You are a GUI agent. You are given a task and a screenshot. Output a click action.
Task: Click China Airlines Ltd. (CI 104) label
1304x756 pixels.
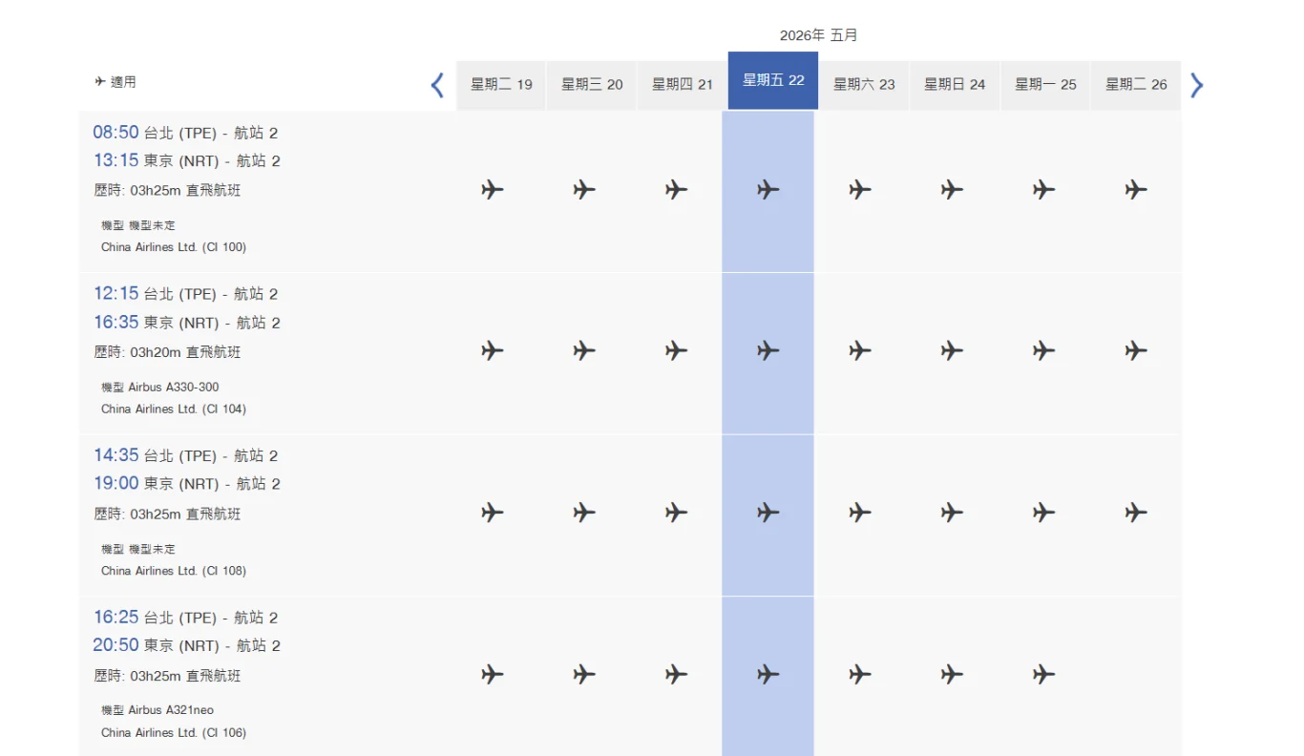174,409
